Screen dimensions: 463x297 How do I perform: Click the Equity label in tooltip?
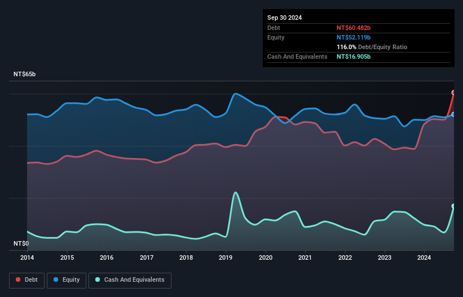pos(276,37)
